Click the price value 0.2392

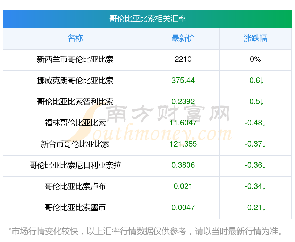pos(183,102)
